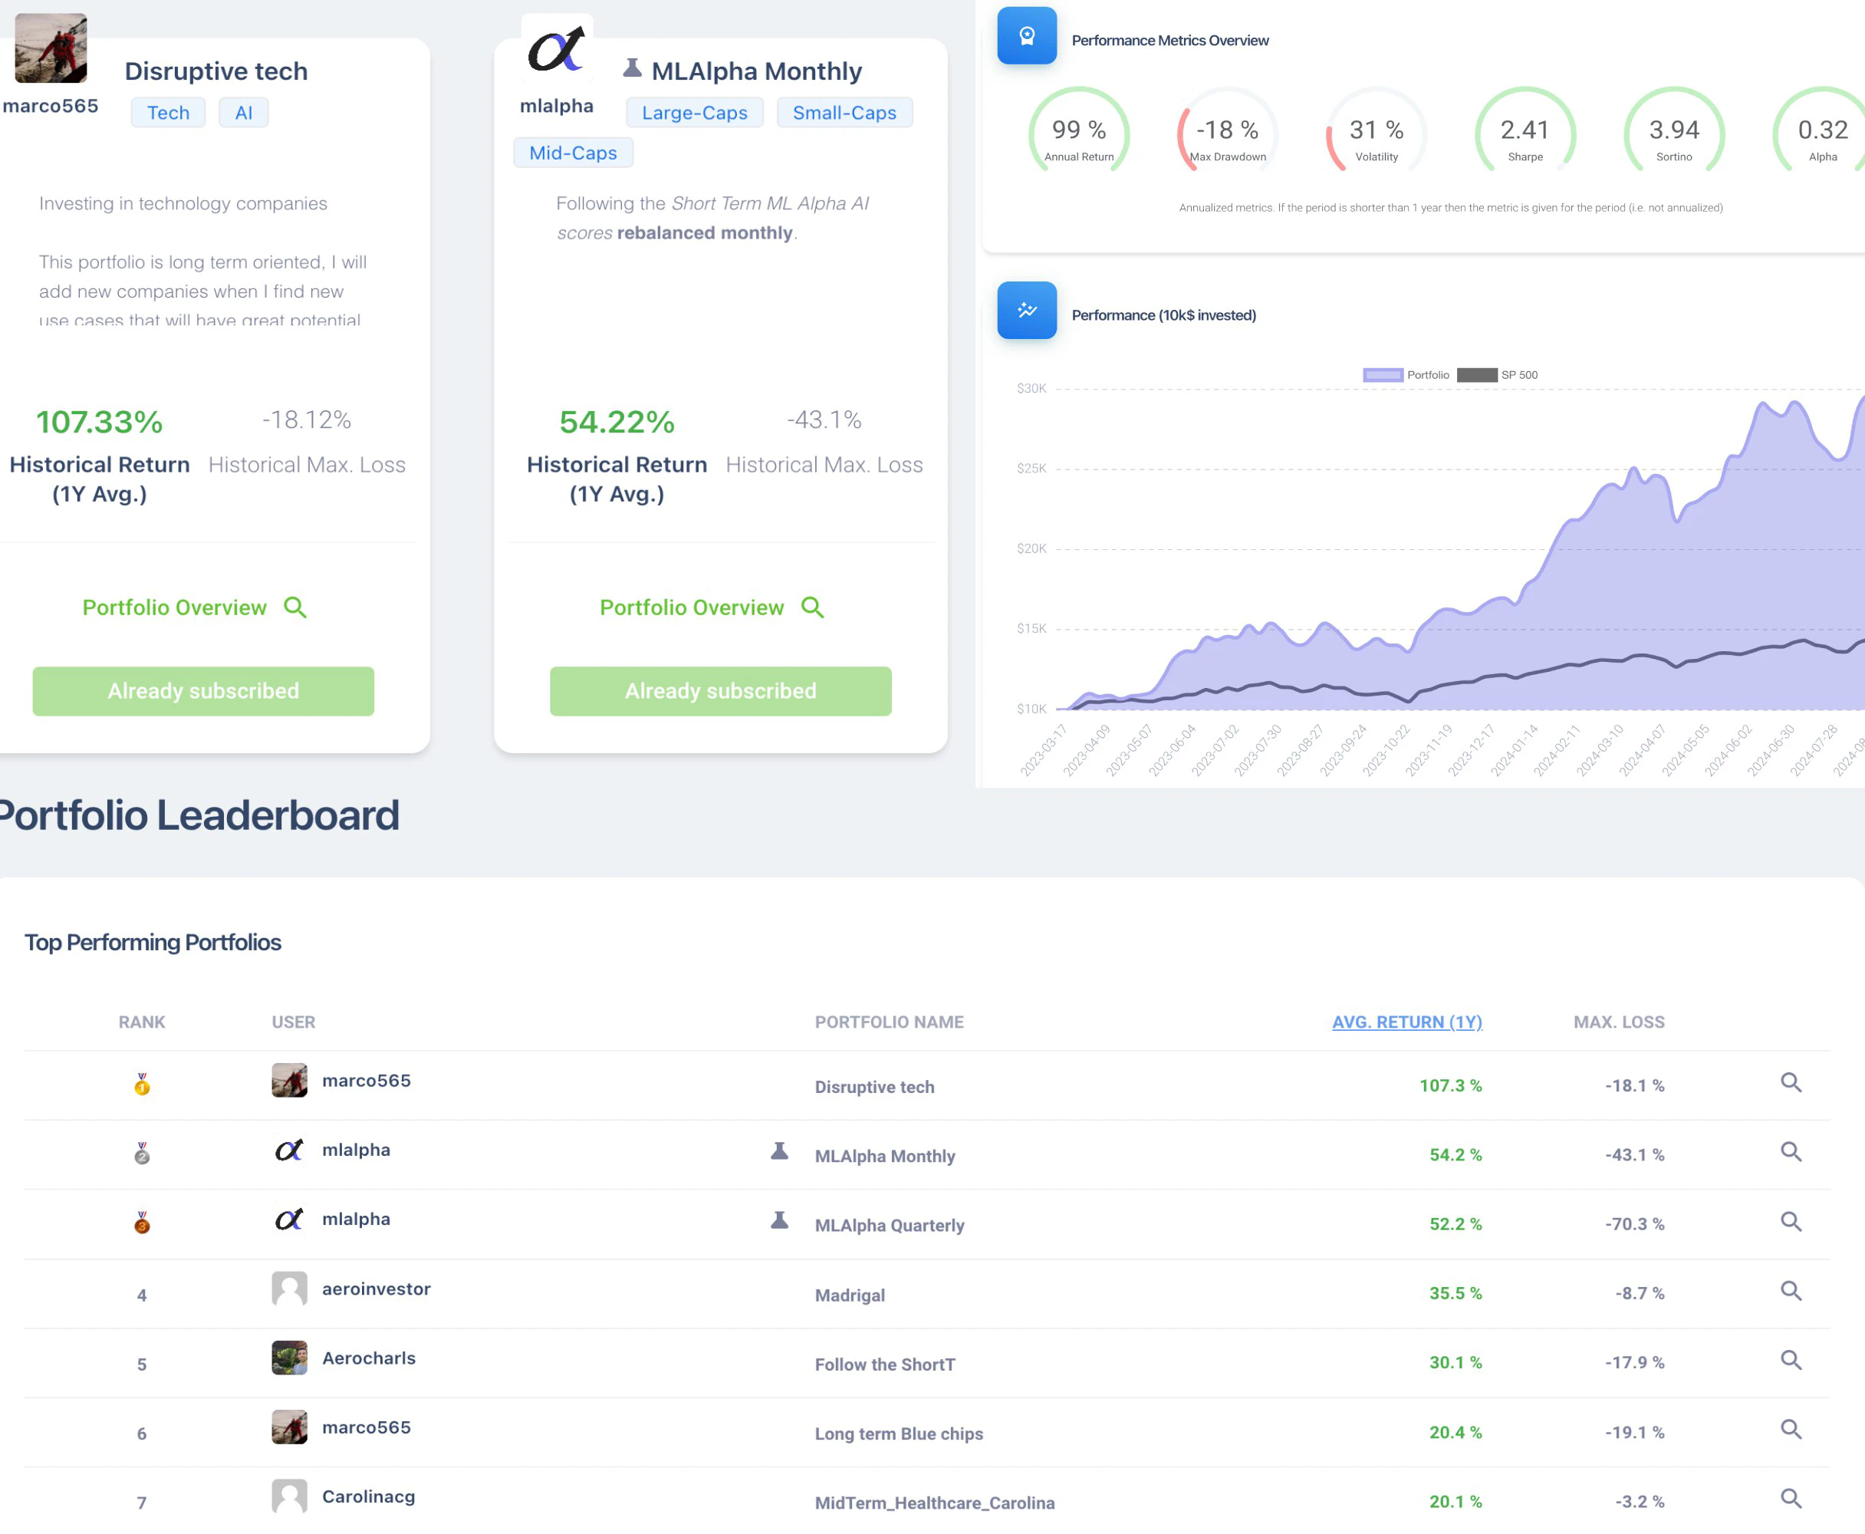Viewport: 1865px width, 1534px height.
Task: Expand the AVG. RETURN (1Y) column sort dropdown
Action: pos(1402,1021)
